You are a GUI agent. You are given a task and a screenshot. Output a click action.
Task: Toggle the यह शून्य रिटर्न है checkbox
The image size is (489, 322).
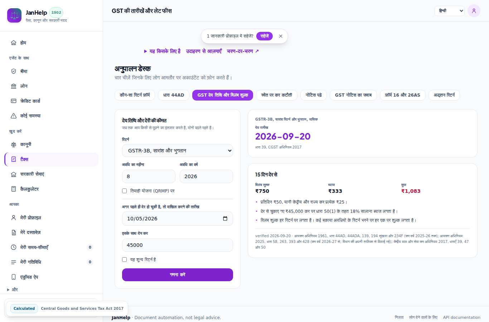pyautogui.click(x=125, y=260)
